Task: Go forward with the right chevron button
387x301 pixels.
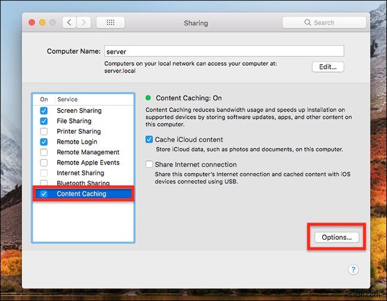Action: tap(83, 23)
